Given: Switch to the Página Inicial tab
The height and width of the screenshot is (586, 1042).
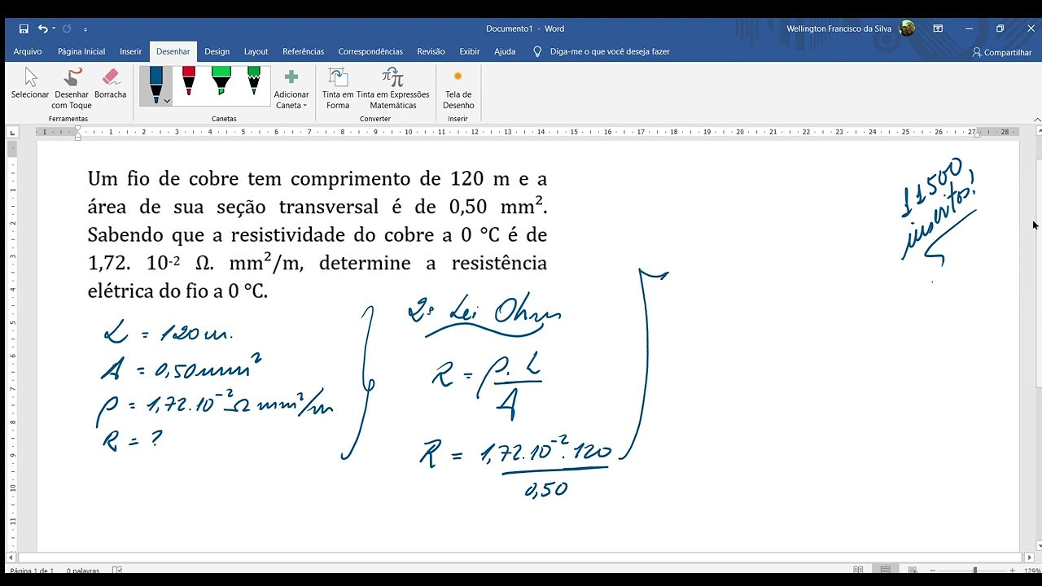Looking at the screenshot, I should 81,51.
